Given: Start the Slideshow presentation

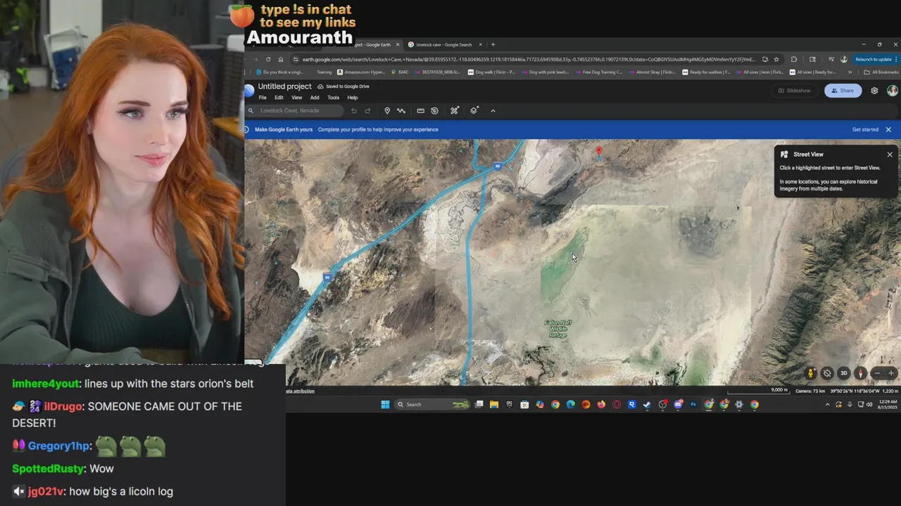Looking at the screenshot, I should coord(794,91).
